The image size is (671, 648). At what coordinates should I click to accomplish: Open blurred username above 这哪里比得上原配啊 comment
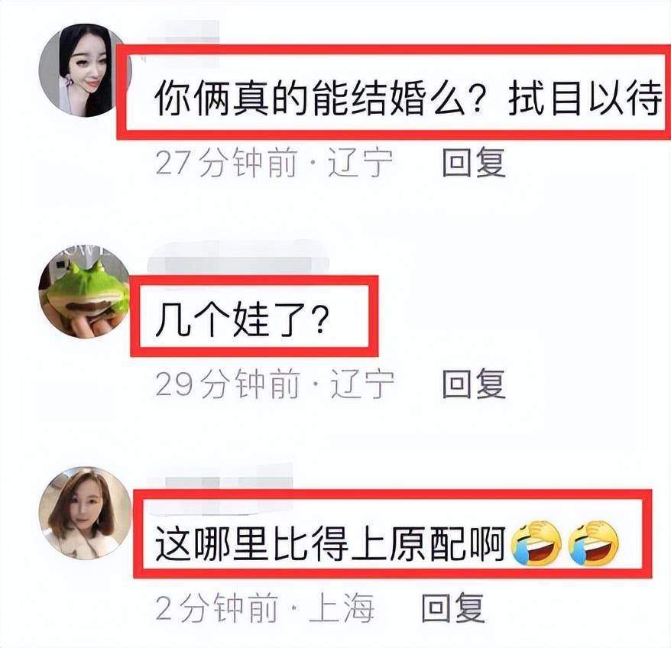pos(220,483)
